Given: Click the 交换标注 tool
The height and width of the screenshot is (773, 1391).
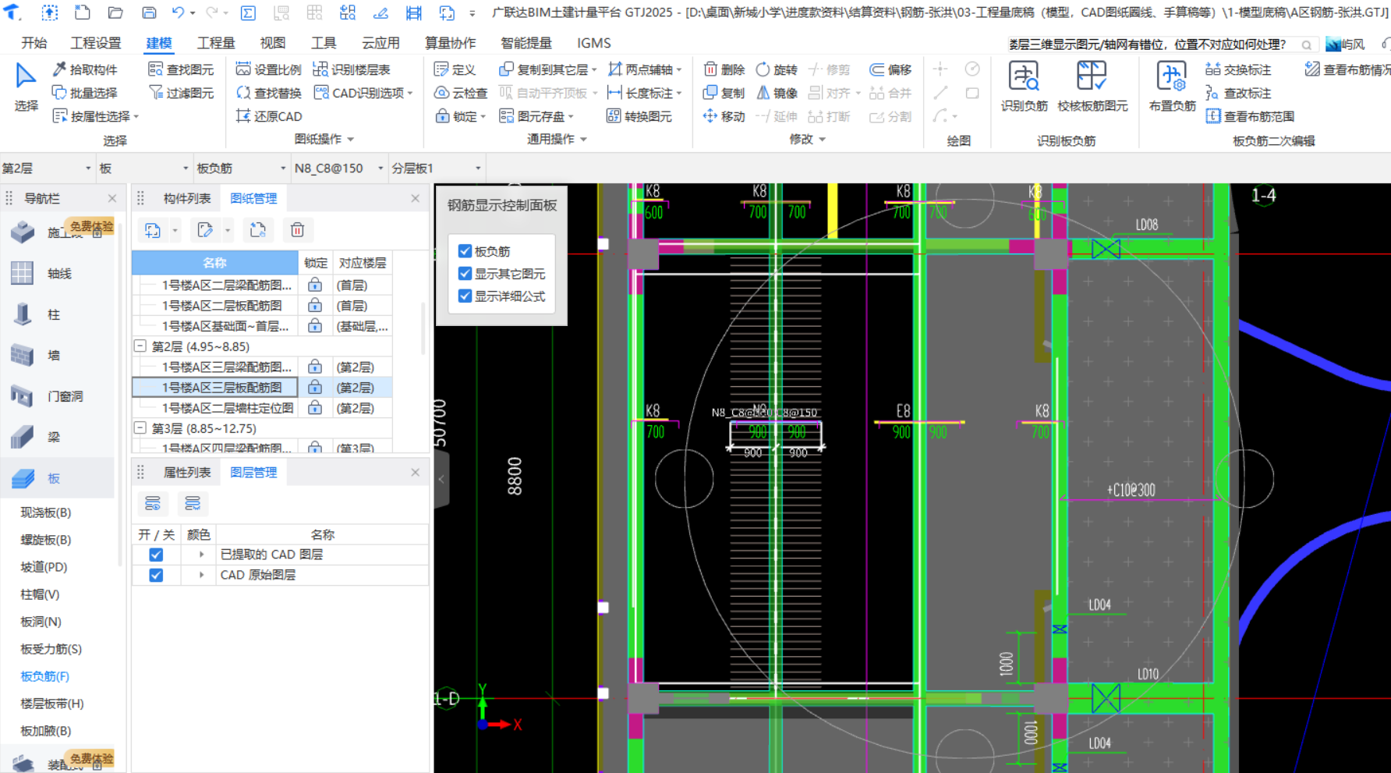Looking at the screenshot, I should coord(1238,69).
